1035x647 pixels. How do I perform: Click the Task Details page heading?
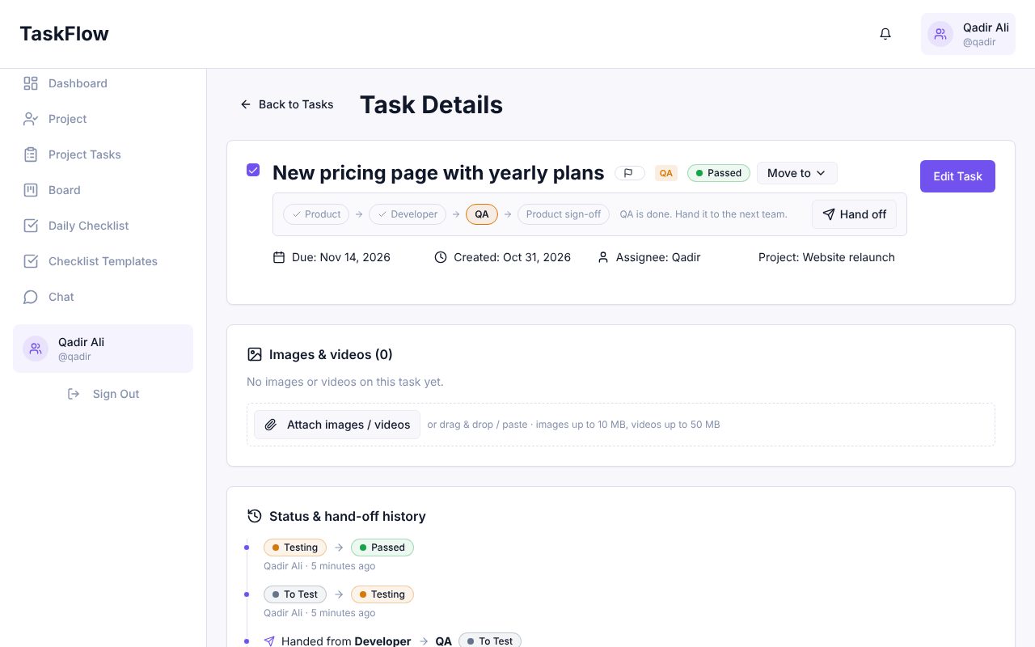(431, 104)
